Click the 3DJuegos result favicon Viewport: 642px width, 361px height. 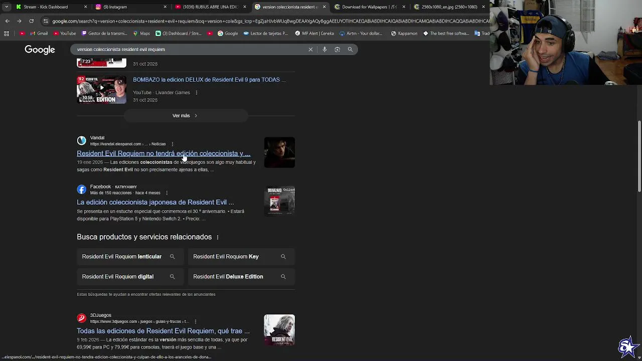[x=81, y=318]
